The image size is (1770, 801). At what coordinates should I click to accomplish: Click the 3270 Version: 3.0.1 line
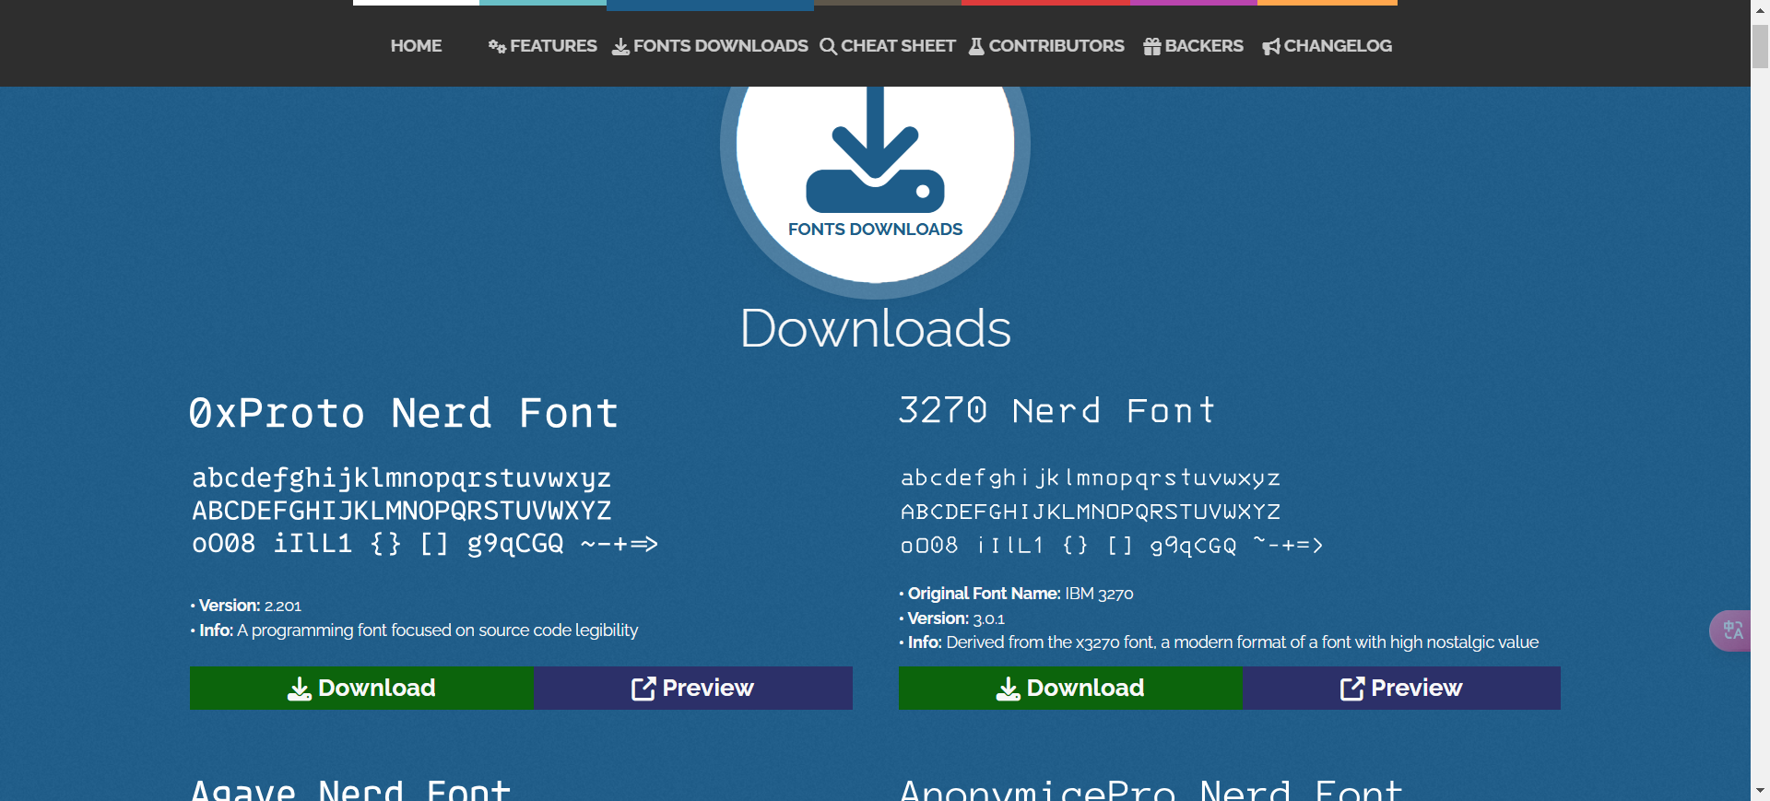click(952, 618)
